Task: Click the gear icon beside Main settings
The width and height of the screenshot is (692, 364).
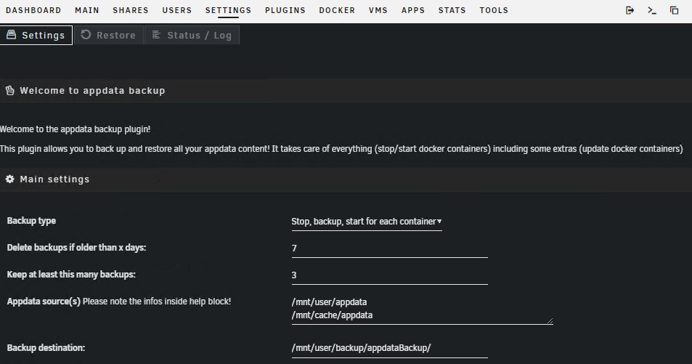Action: pos(10,179)
